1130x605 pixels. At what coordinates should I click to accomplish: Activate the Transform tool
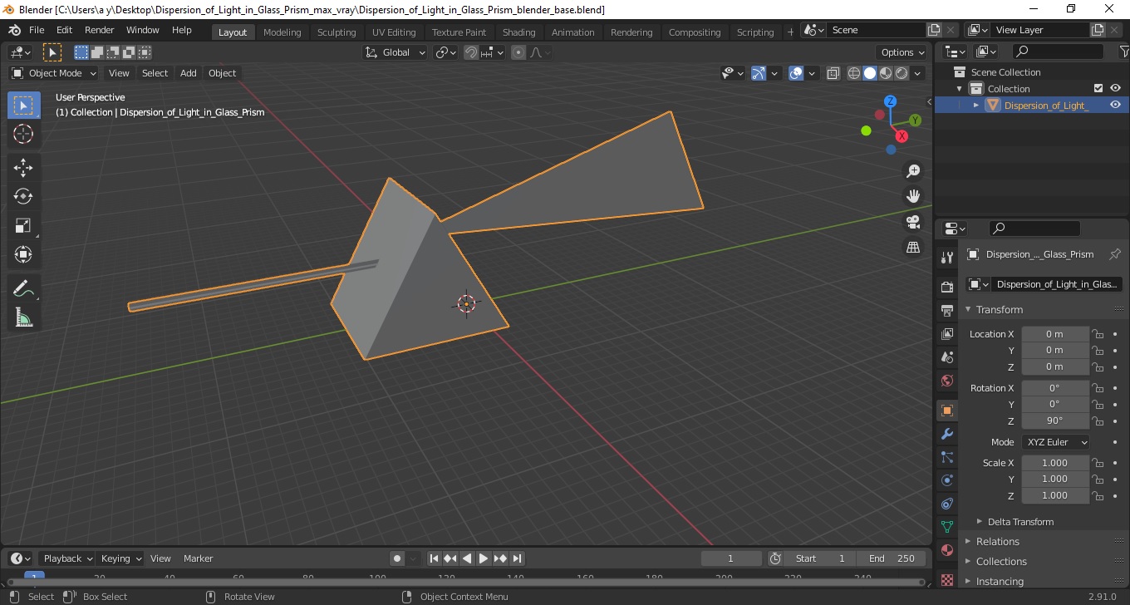23,254
